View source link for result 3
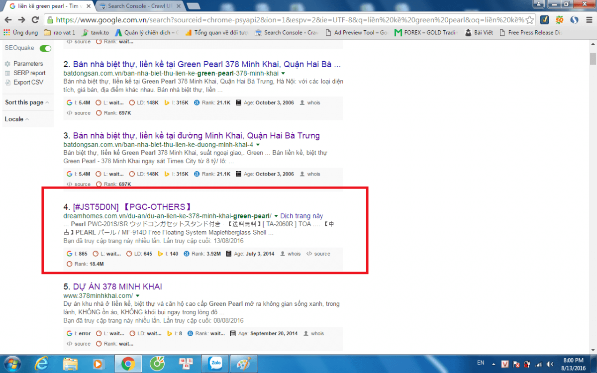 pyautogui.click(x=79, y=184)
